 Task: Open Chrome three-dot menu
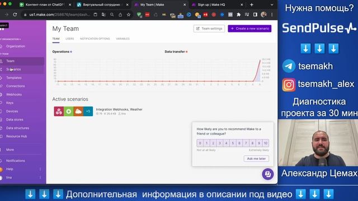272,15
